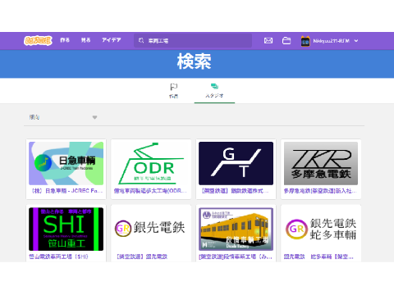
Task: Open the sort order dropdown
Action: (x=63, y=117)
